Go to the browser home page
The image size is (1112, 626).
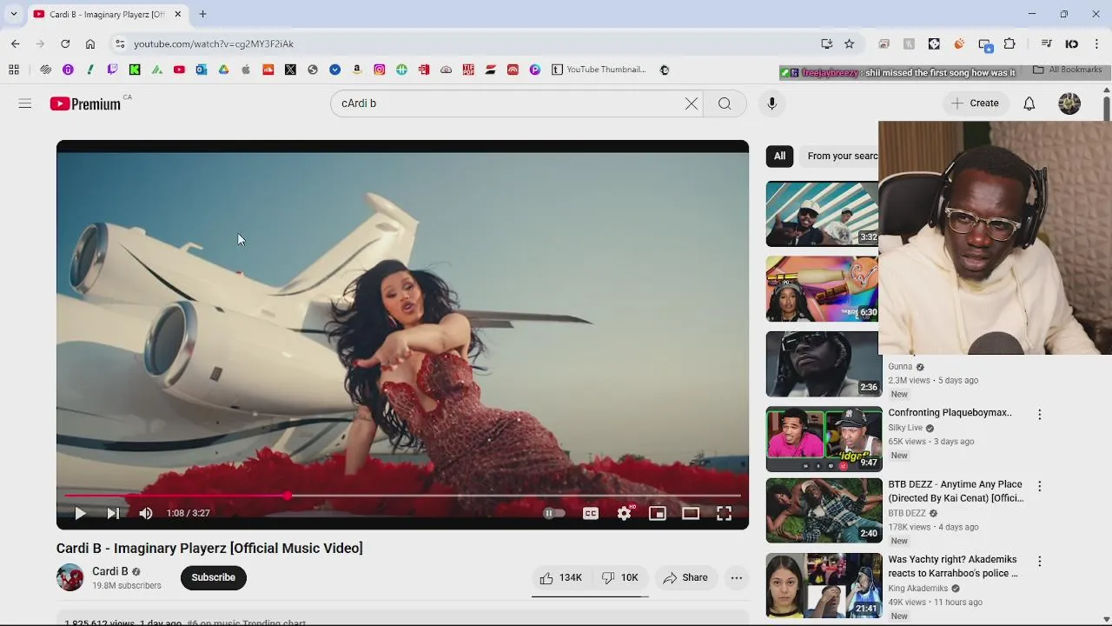pyautogui.click(x=90, y=43)
